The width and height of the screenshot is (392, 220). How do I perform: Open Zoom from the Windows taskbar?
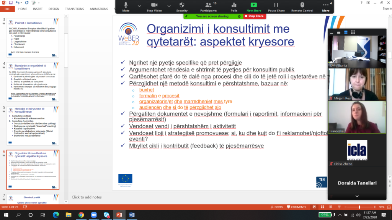[x=94, y=215]
